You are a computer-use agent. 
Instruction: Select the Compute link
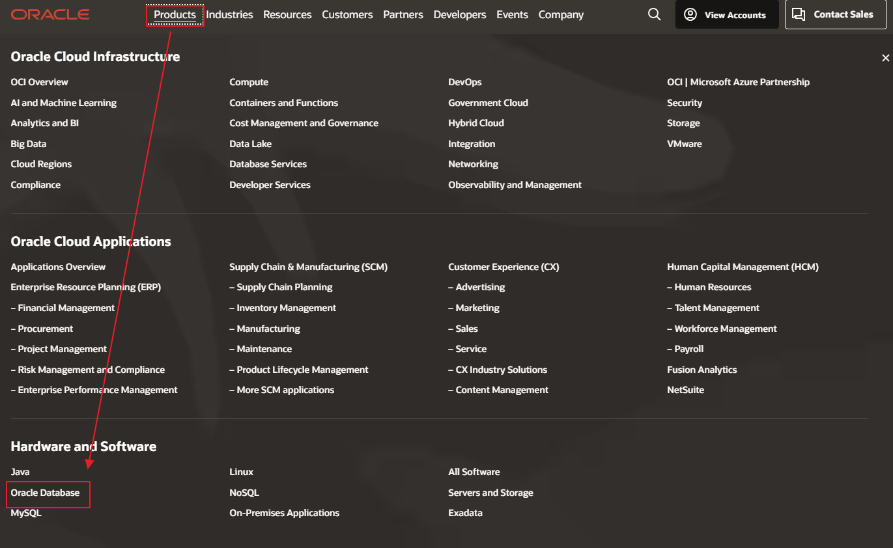pos(249,82)
